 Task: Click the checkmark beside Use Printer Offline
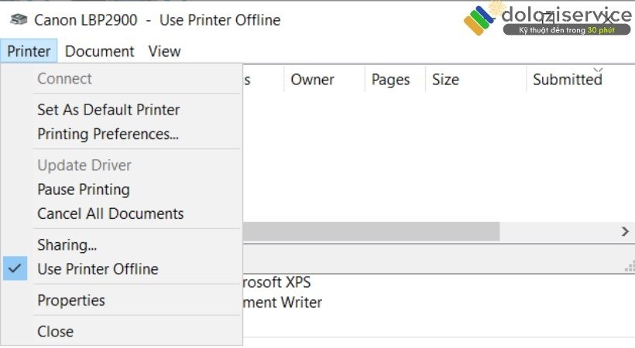pos(15,269)
